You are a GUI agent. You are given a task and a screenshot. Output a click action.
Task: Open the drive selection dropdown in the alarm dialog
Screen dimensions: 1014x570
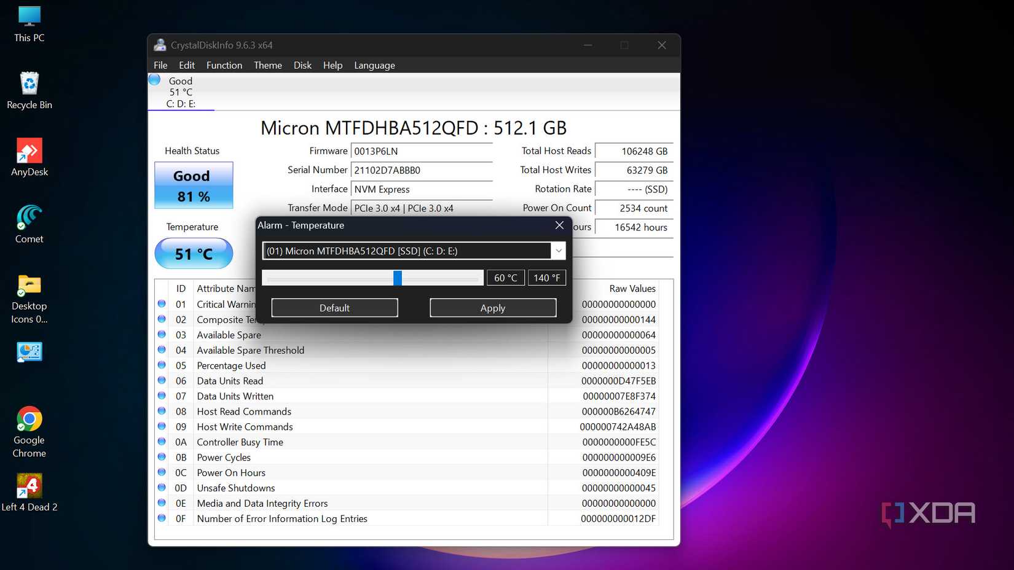(558, 251)
